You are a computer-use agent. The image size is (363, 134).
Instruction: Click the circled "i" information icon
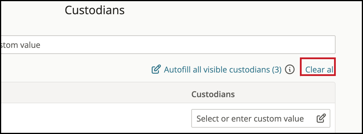[x=290, y=70]
